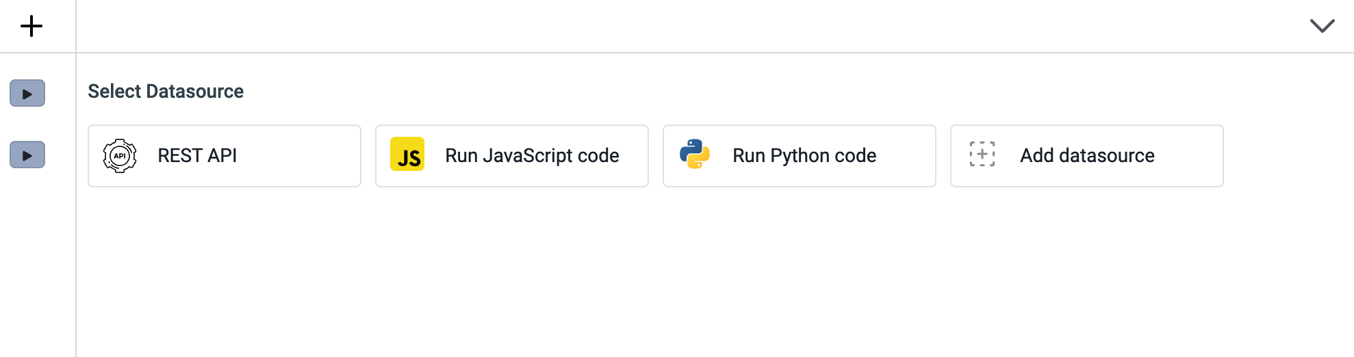The image size is (1354, 357).
Task: Choose the Run JavaScript code label
Action: click(x=532, y=156)
